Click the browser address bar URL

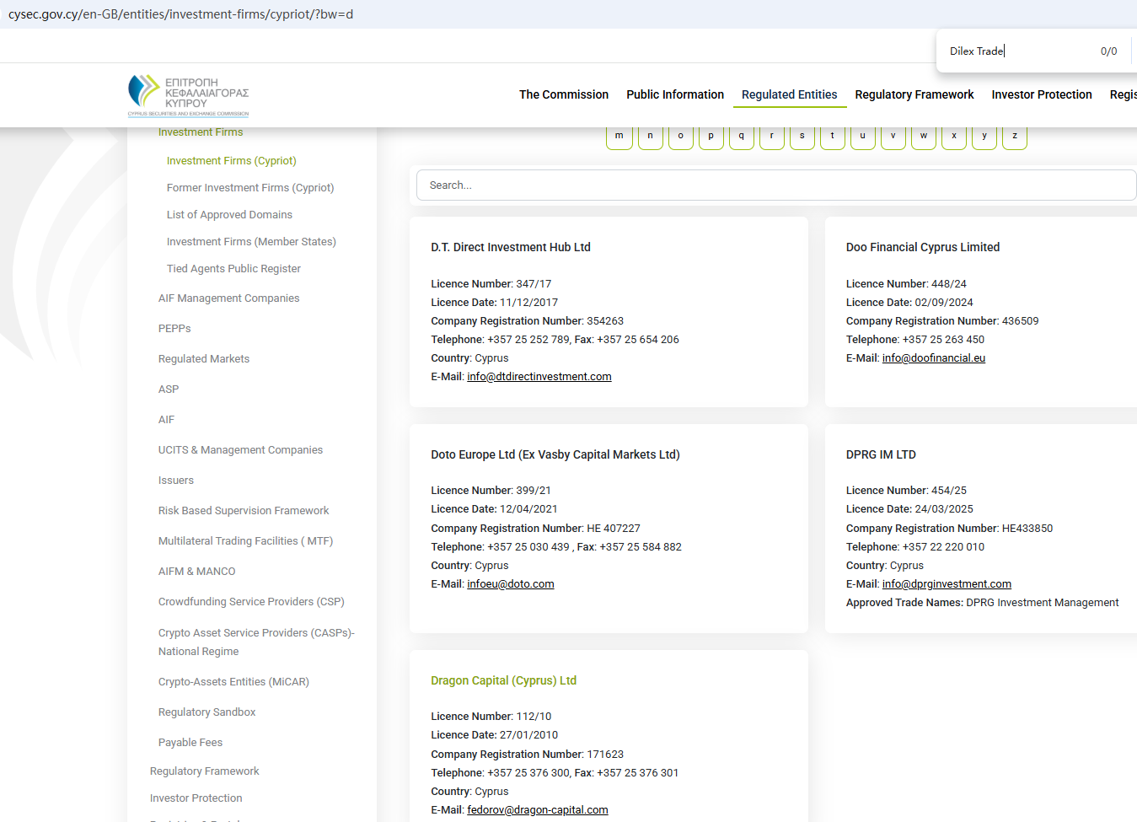pyautogui.click(x=180, y=14)
